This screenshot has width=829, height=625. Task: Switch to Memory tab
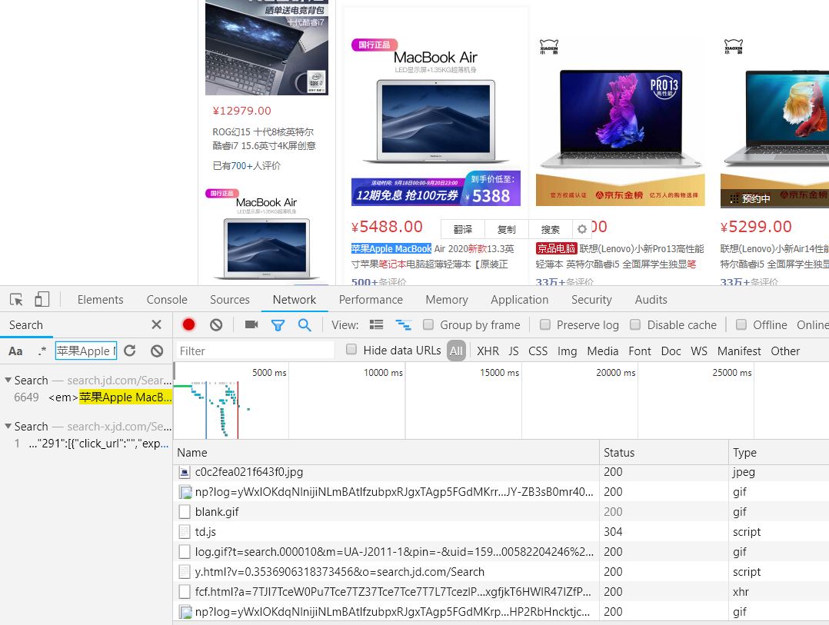[447, 300]
